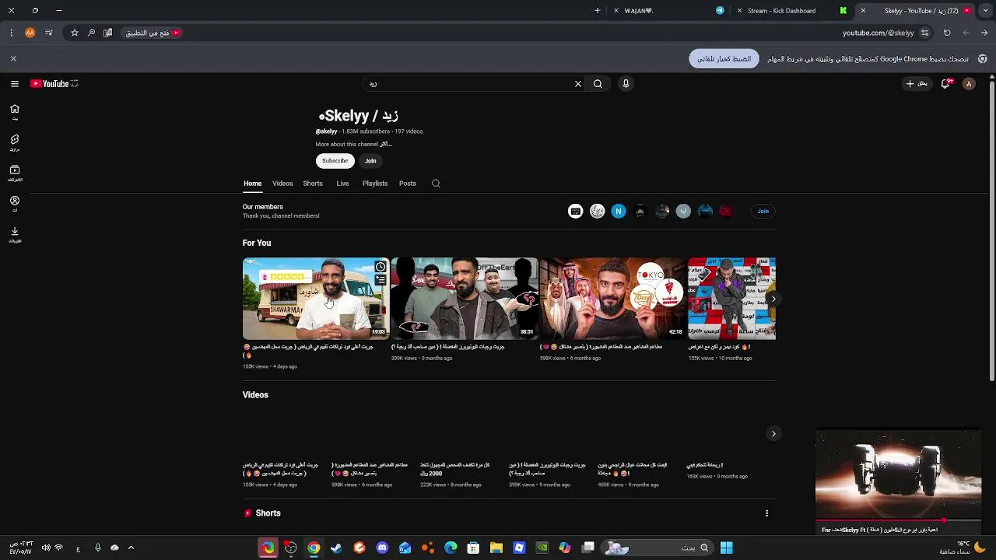Click the 163K views • 9 months ago text
This screenshot has width=996, height=560.
click(x=717, y=477)
